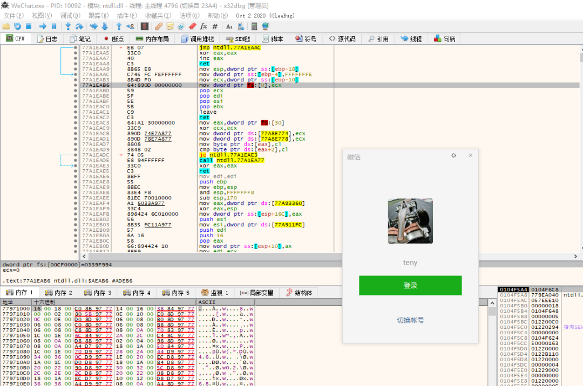Open file with the folder toolbar icon

[6, 26]
